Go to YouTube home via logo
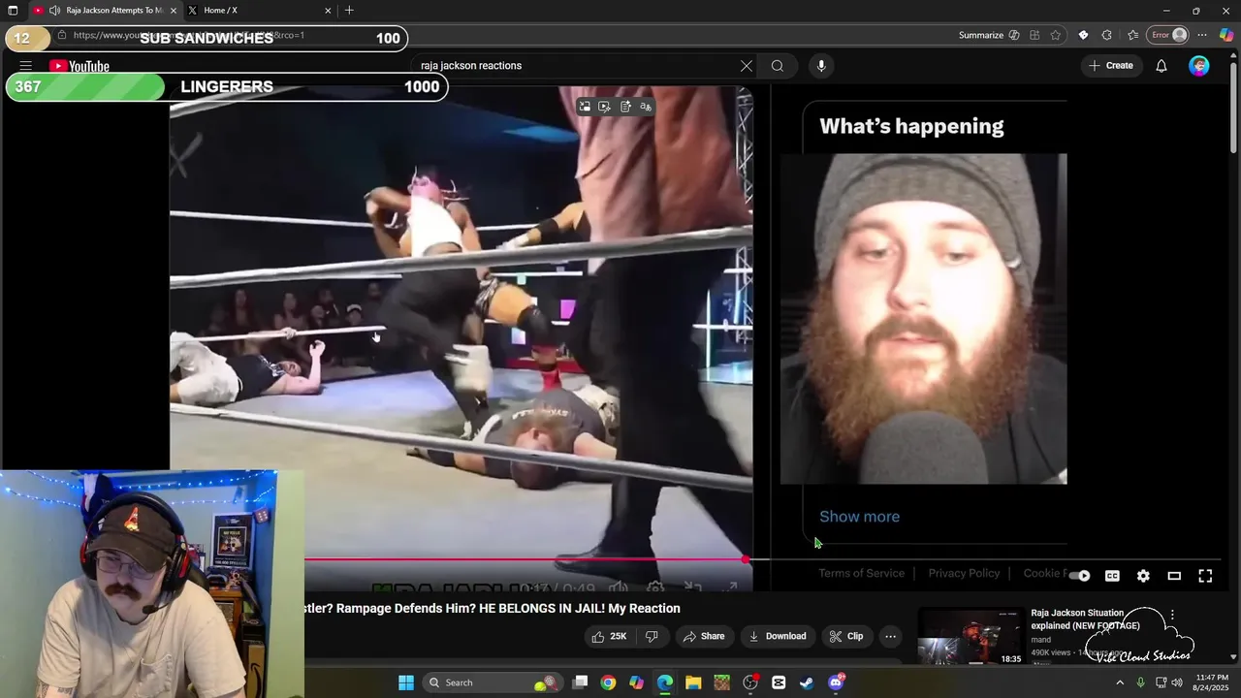The image size is (1241, 698). [80, 66]
